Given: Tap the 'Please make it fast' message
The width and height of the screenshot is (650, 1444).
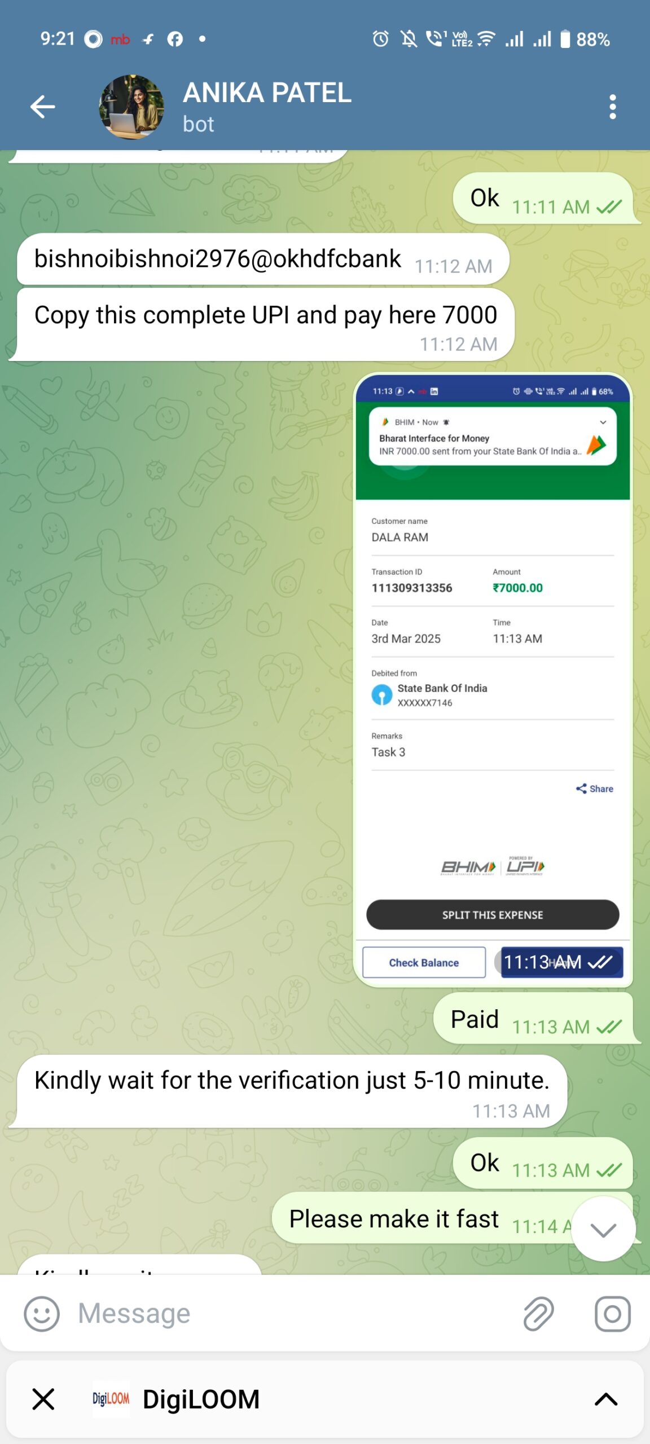Looking at the screenshot, I should (x=453, y=1218).
